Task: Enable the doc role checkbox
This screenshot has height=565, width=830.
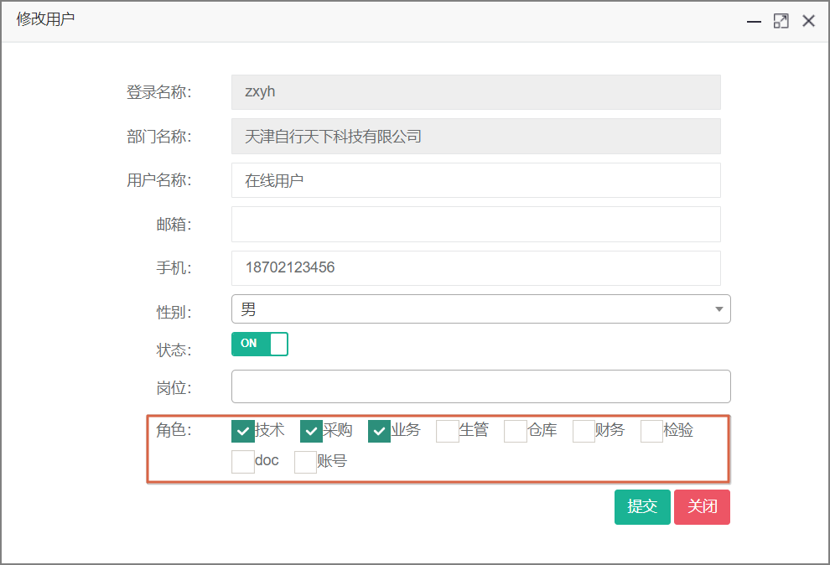Action: point(243,462)
